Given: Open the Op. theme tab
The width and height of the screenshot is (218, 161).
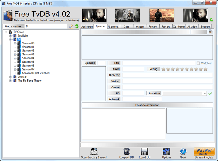Looking at the screenshot, I should click(179, 27).
